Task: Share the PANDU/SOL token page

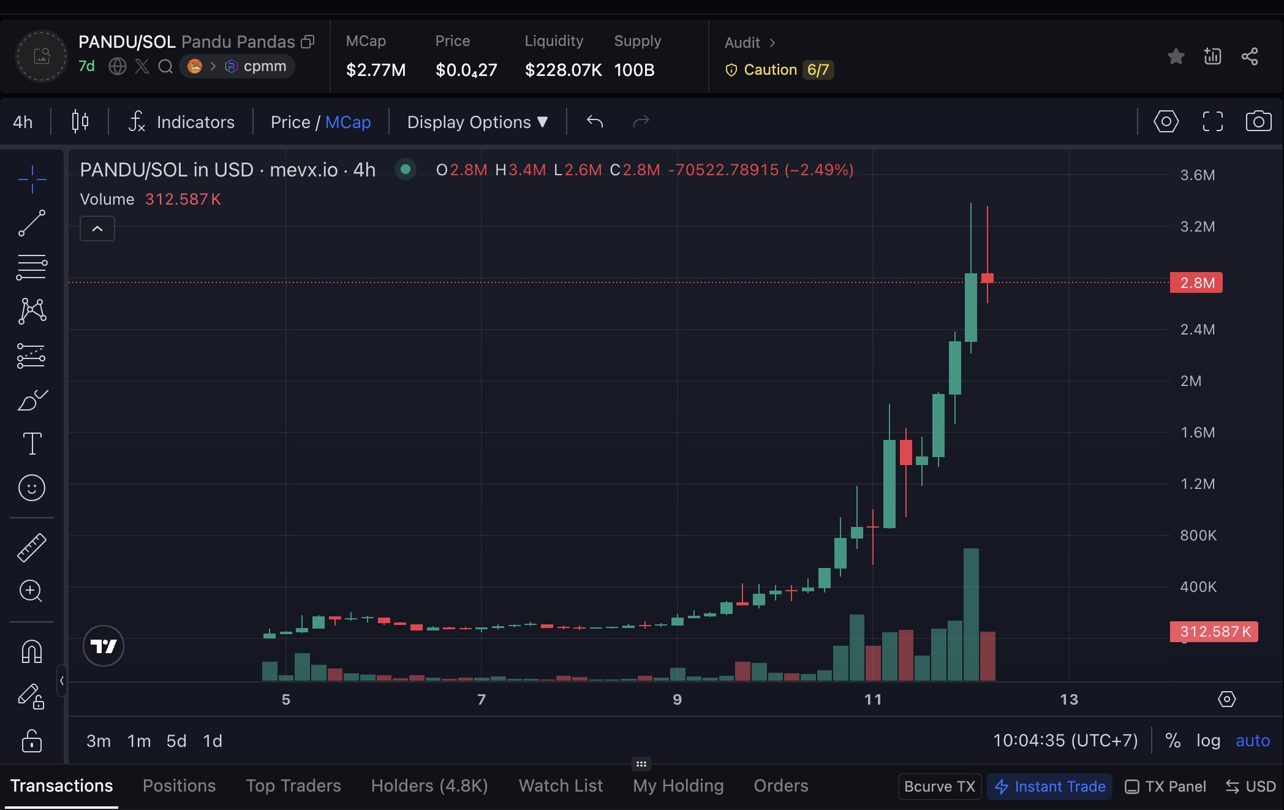Action: 1250,56
